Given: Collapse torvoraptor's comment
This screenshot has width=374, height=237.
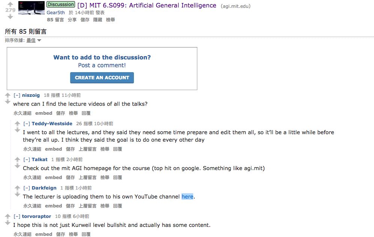Looking at the screenshot, I should [17, 216].
